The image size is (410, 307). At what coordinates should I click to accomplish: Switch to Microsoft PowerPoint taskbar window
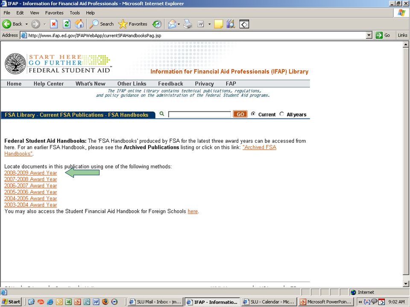325,302
